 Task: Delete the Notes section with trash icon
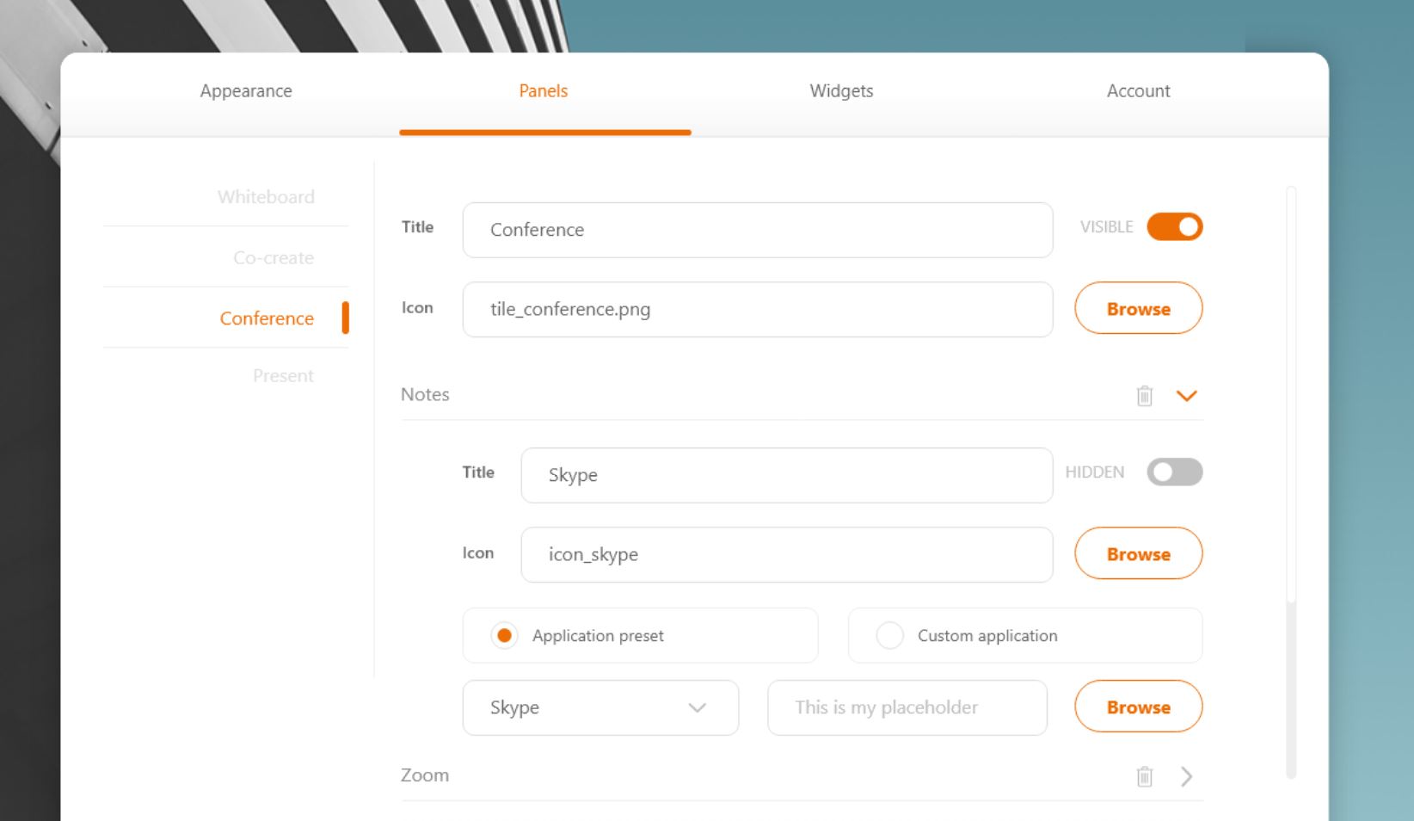pyautogui.click(x=1144, y=396)
